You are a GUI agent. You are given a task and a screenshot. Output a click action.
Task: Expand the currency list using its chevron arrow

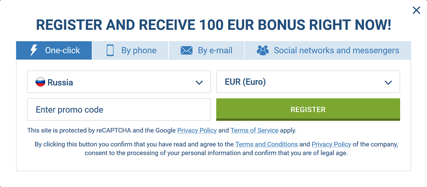tap(388, 82)
